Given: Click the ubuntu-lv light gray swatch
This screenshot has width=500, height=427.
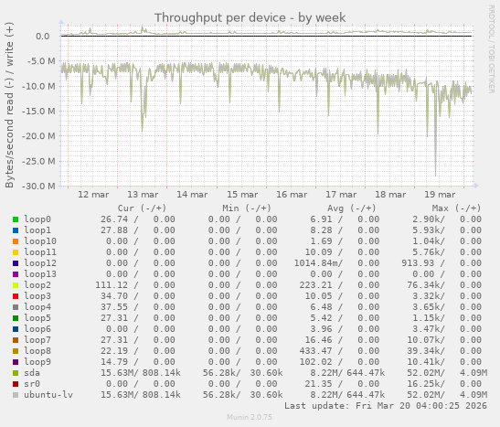Looking at the screenshot, I should point(16,395).
